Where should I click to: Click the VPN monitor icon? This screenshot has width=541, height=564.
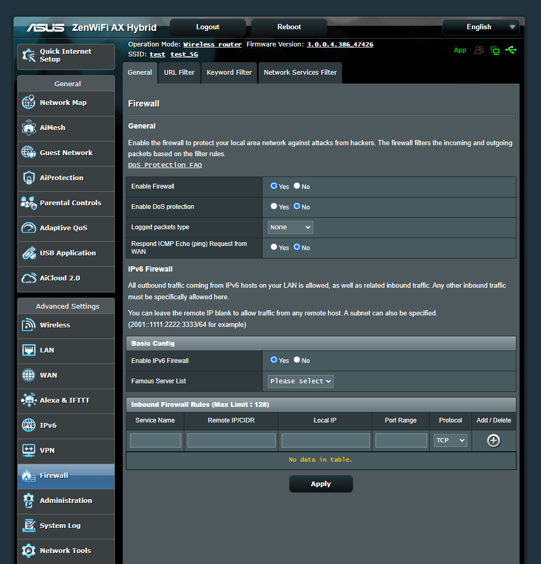[29, 450]
